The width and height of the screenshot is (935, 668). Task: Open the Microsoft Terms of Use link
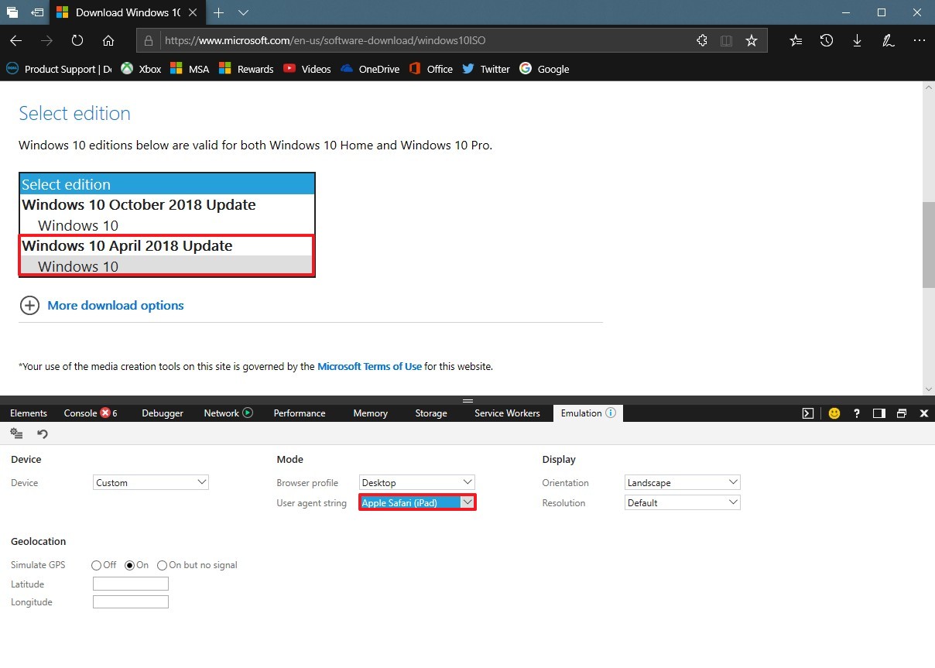(x=369, y=366)
